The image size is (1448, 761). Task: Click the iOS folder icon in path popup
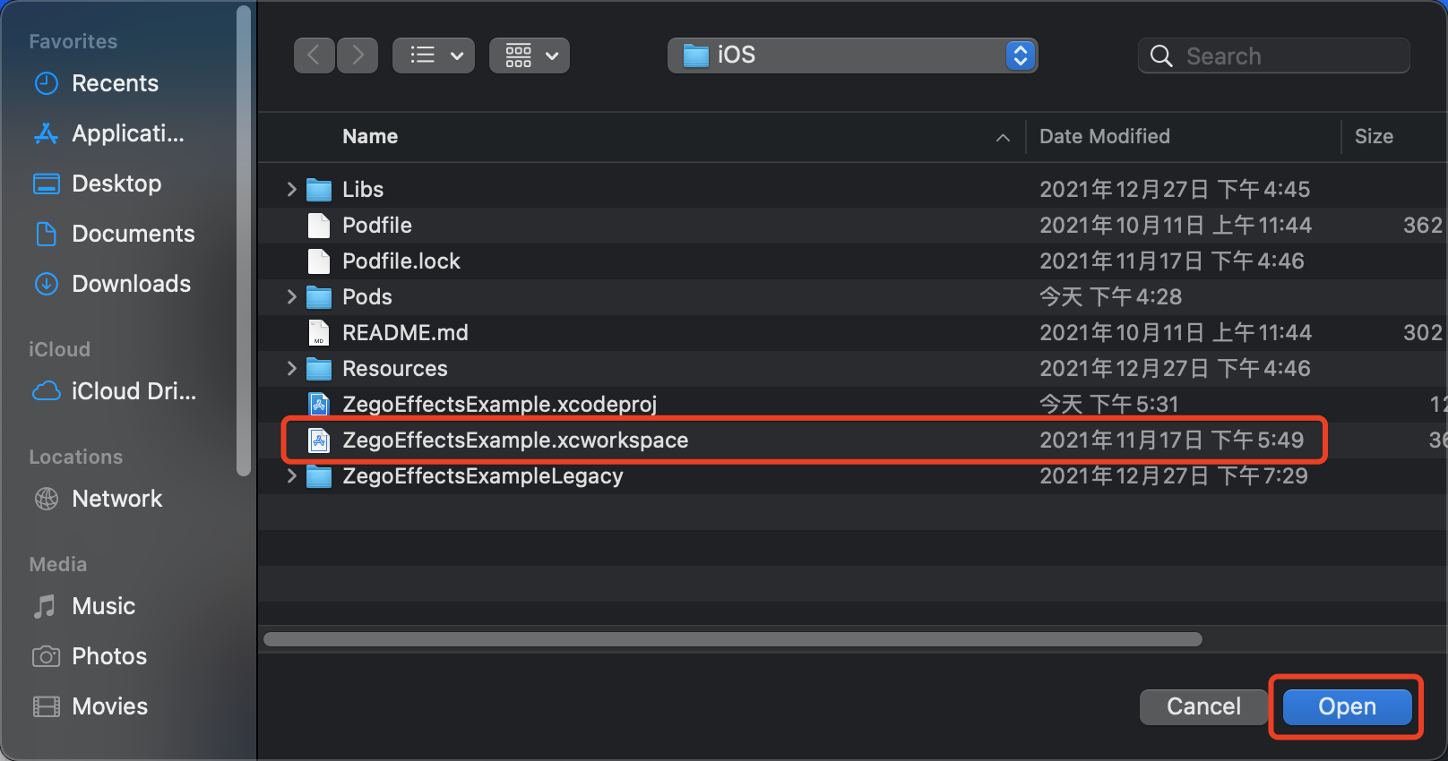(695, 56)
